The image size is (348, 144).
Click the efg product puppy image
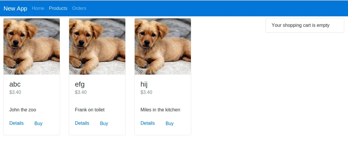pyautogui.click(x=97, y=47)
